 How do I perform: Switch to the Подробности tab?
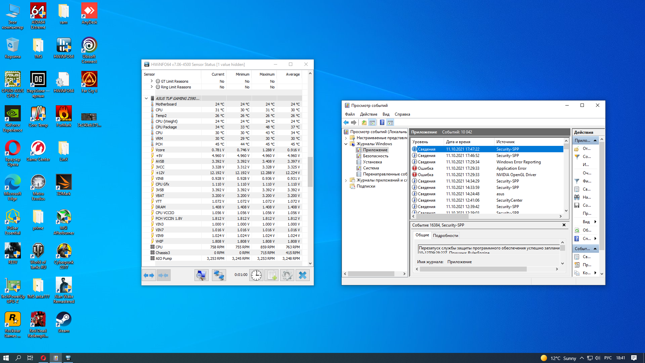[x=445, y=236]
